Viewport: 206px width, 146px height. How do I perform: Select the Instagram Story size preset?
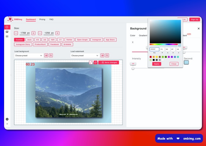pyautogui.click(x=23, y=44)
